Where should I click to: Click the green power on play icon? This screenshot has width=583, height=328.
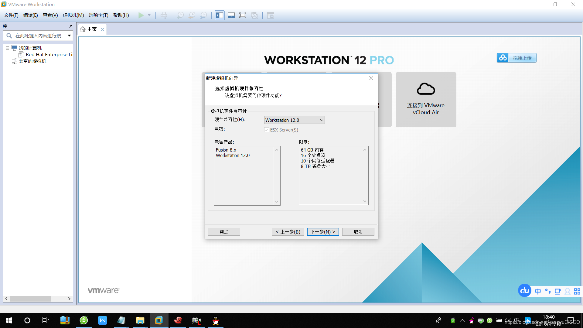point(141,15)
